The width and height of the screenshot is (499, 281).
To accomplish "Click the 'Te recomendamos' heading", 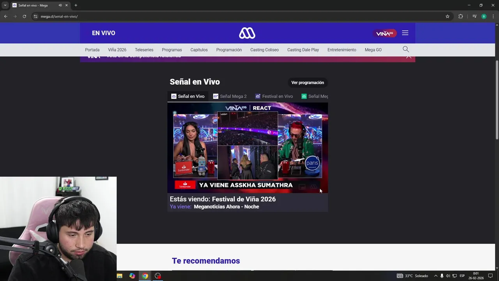I will (x=206, y=261).
